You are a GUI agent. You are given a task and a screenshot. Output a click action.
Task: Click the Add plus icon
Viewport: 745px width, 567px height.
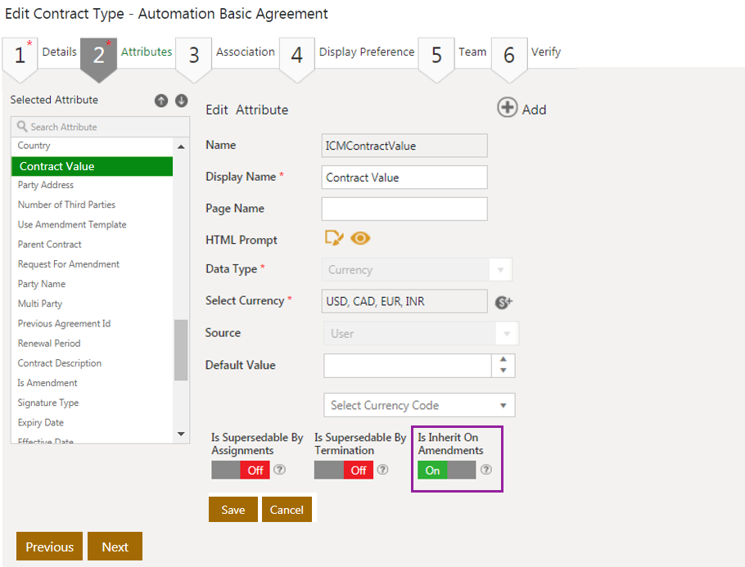(508, 108)
